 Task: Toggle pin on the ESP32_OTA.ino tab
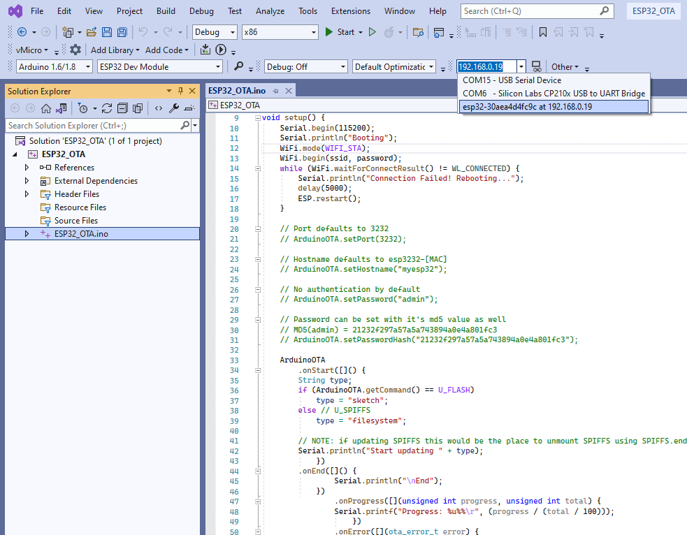[x=275, y=91]
